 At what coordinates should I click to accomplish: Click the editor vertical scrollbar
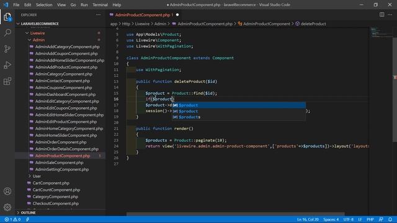point(395,90)
